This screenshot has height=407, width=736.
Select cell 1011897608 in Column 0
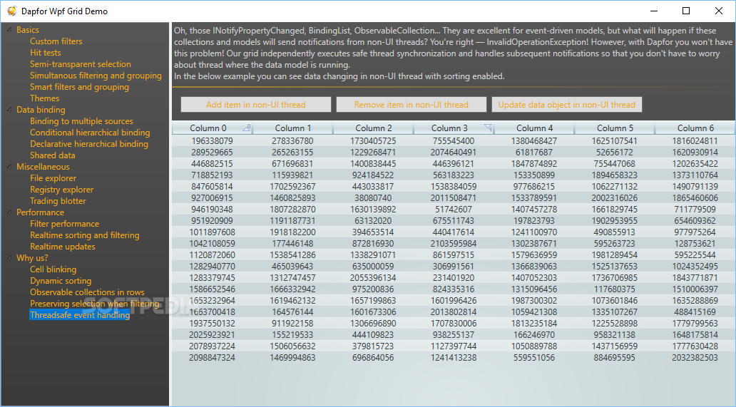(212, 232)
